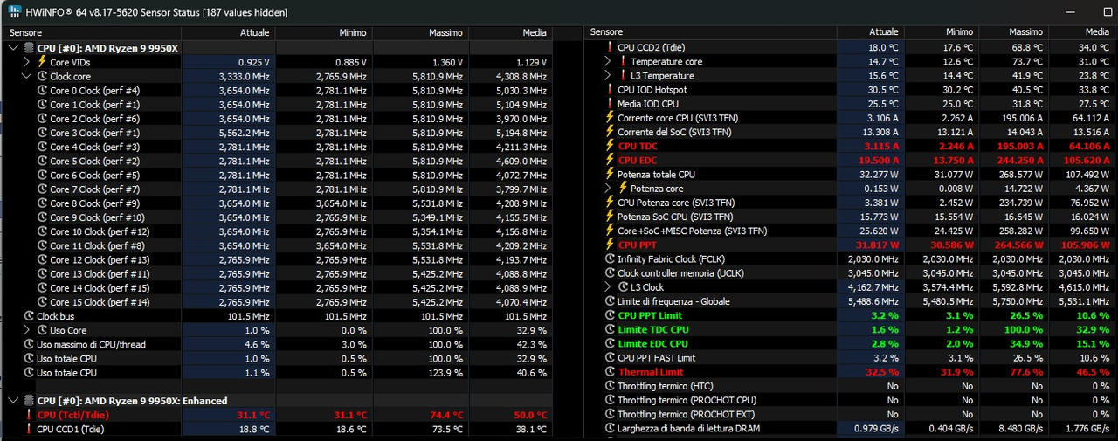Viewport: 1118px width, 441px height.
Task: Click the right pane Minimo column header
Action: (x=942, y=32)
